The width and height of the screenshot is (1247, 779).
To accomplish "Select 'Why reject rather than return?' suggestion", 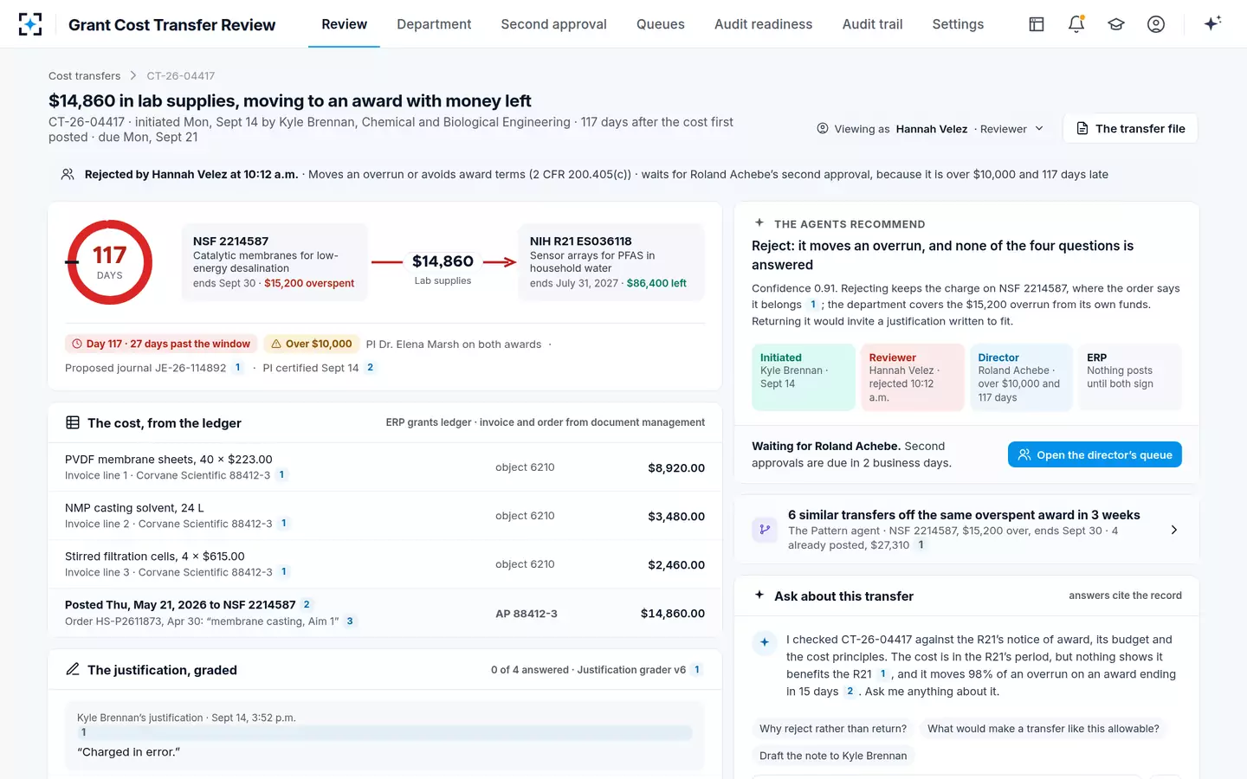I will click(833, 729).
